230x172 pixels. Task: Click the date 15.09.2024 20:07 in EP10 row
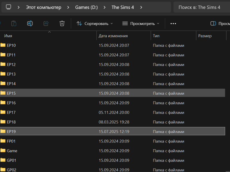click(114, 46)
